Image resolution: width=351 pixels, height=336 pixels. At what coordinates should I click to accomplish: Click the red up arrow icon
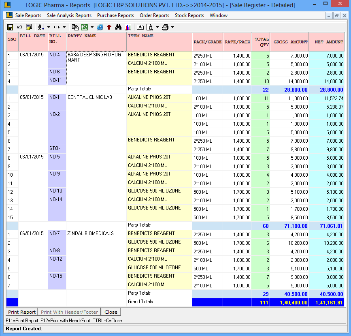pyautogui.click(x=109, y=27)
